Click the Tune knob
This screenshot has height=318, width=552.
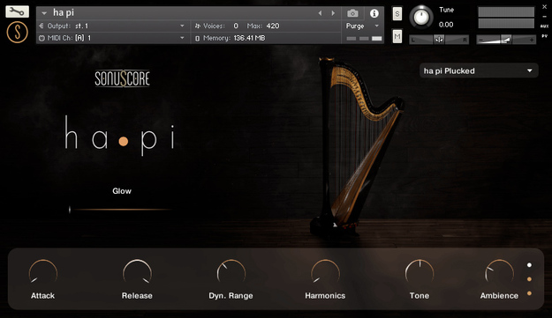tap(421, 17)
